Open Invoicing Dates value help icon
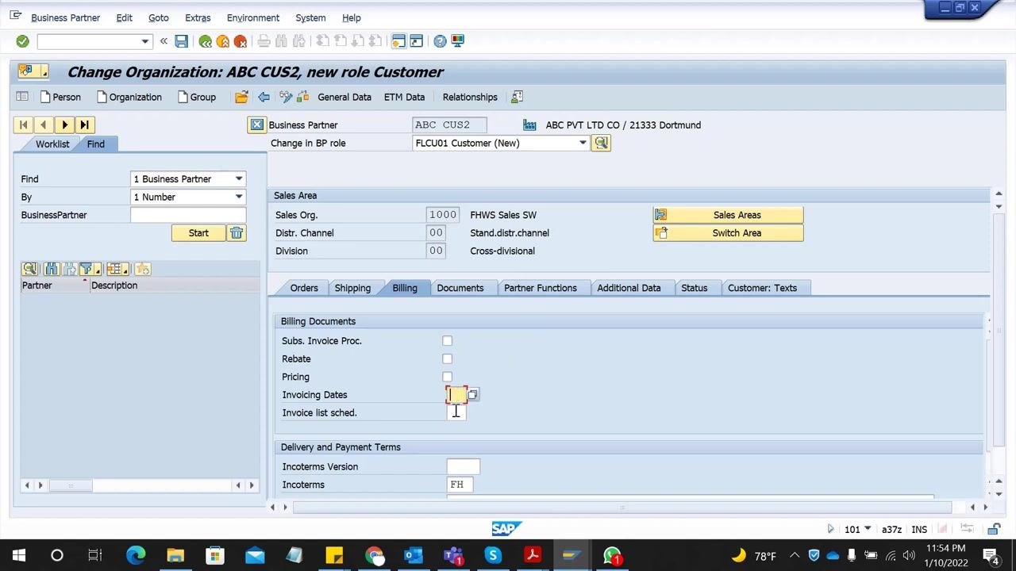Screen dimensions: 1016x571 472,394
